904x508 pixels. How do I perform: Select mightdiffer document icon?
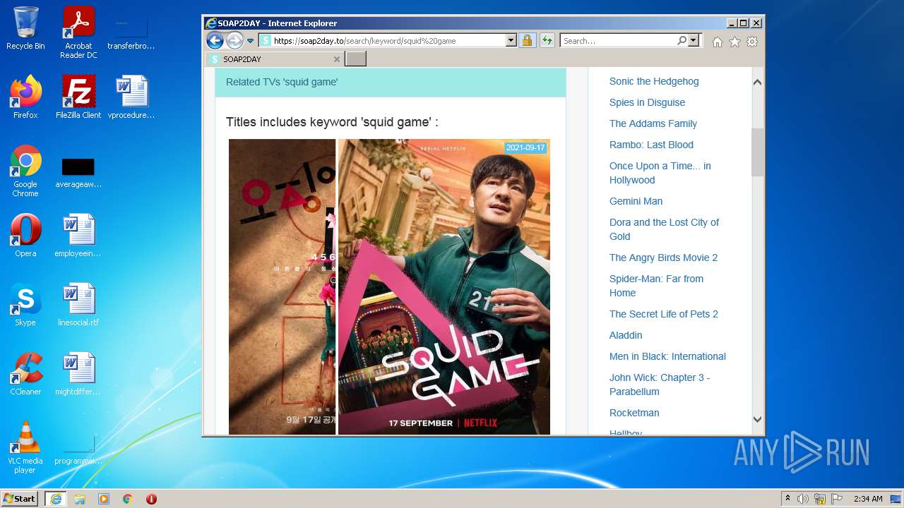(78, 374)
